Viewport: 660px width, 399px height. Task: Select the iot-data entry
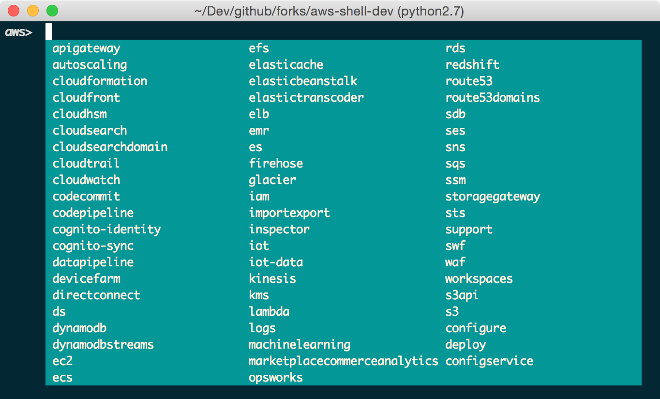[x=276, y=262]
